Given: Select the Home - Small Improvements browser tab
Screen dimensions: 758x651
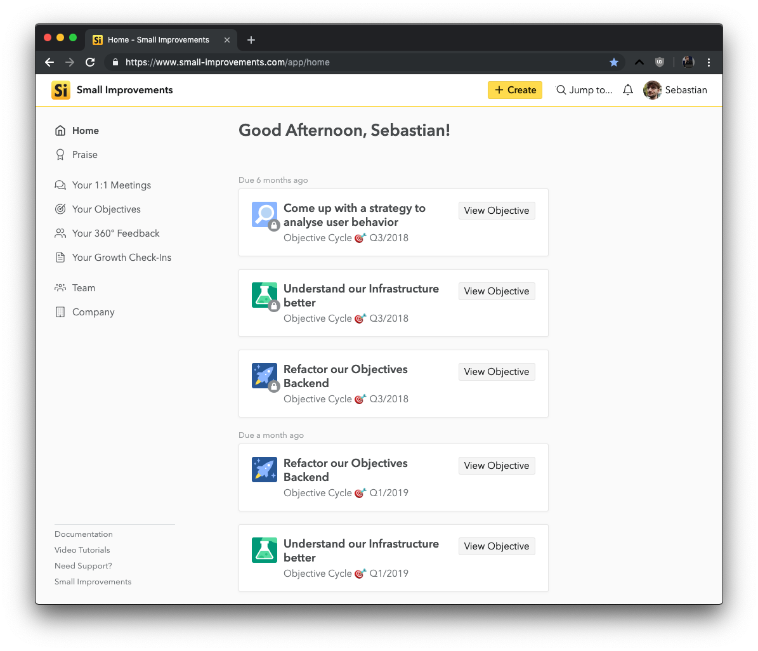Looking at the screenshot, I should click(x=162, y=40).
